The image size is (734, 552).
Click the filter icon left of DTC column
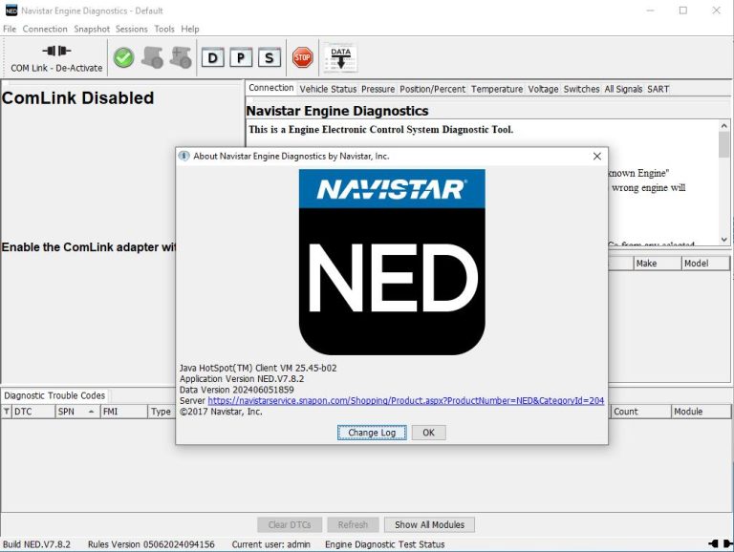[x=6, y=412]
